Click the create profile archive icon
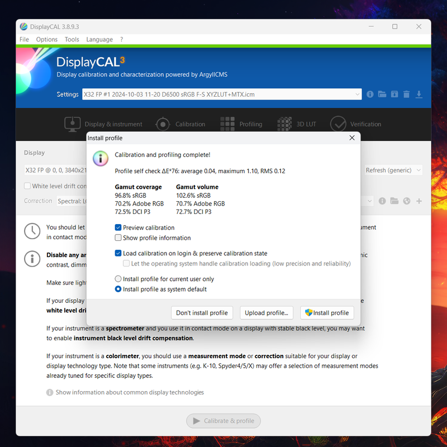The width and height of the screenshot is (447, 447). point(394,94)
